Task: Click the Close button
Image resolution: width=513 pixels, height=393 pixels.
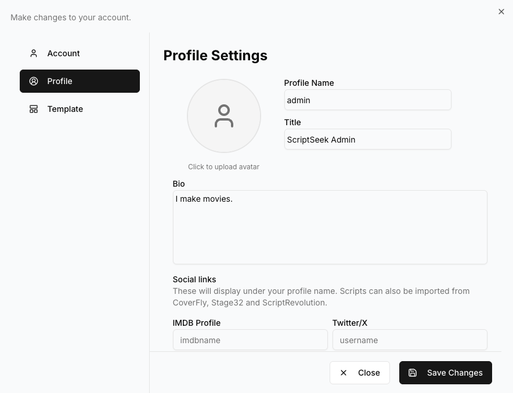Action: coord(359,373)
